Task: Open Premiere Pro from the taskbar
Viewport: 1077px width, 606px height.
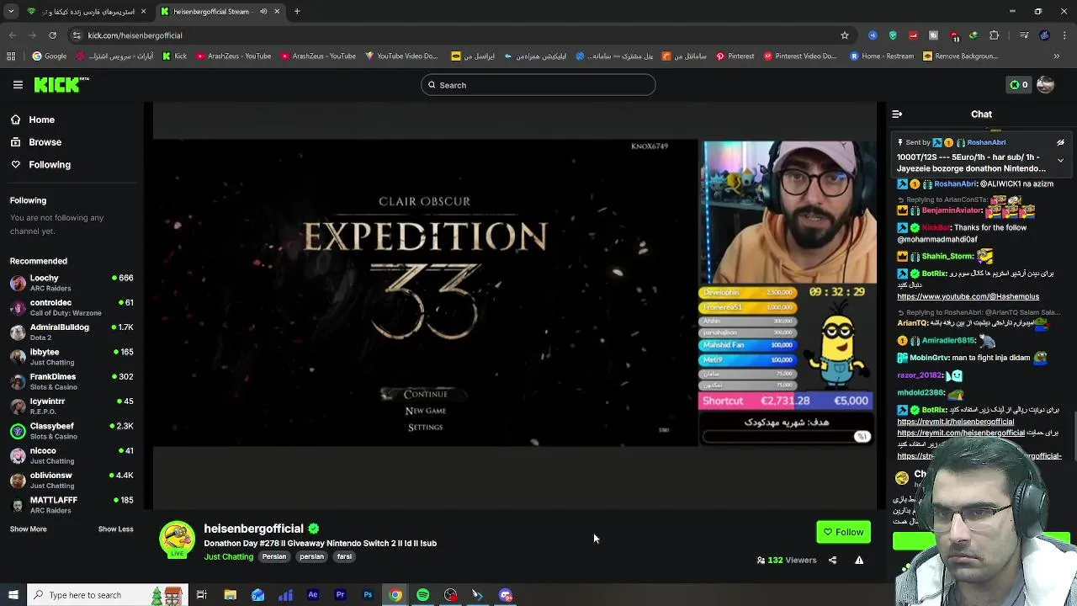Action: (x=340, y=595)
